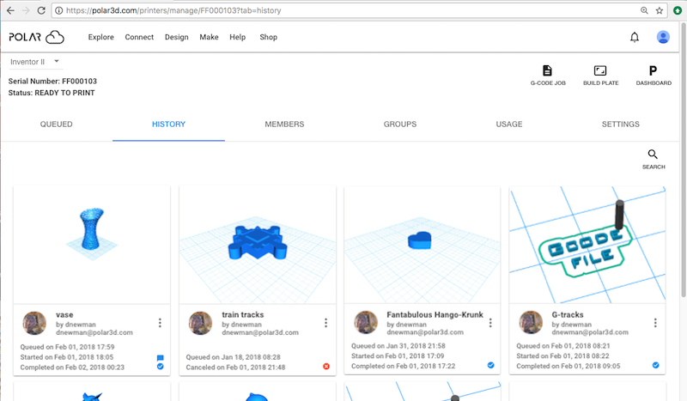The image size is (687, 401).
Task: Open the Explore menu
Action: click(x=100, y=37)
